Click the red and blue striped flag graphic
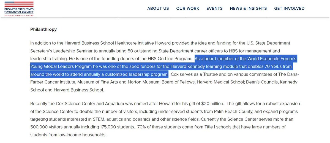The width and height of the screenshot is (330, 143). (19, 4)
